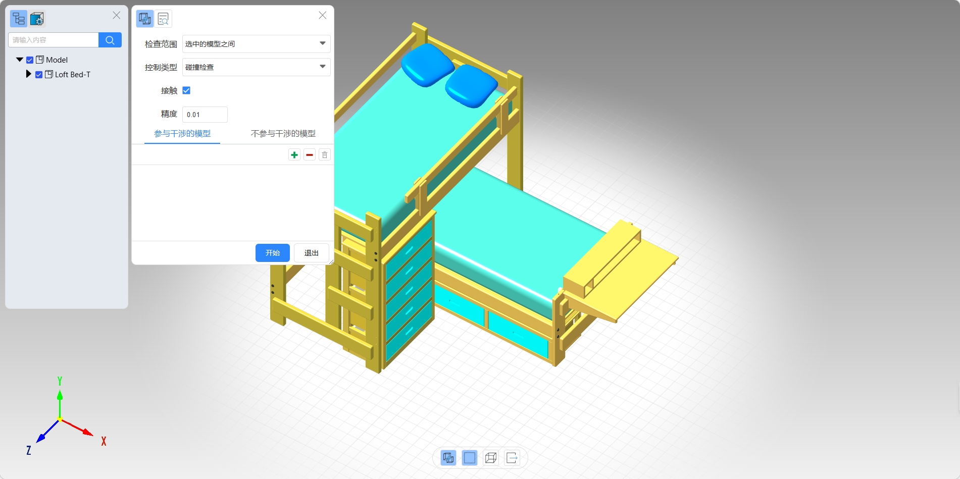Uncheck the Loft Bed-T checkbox
This screenshot has height=479, width=960.
coord(39,75)
